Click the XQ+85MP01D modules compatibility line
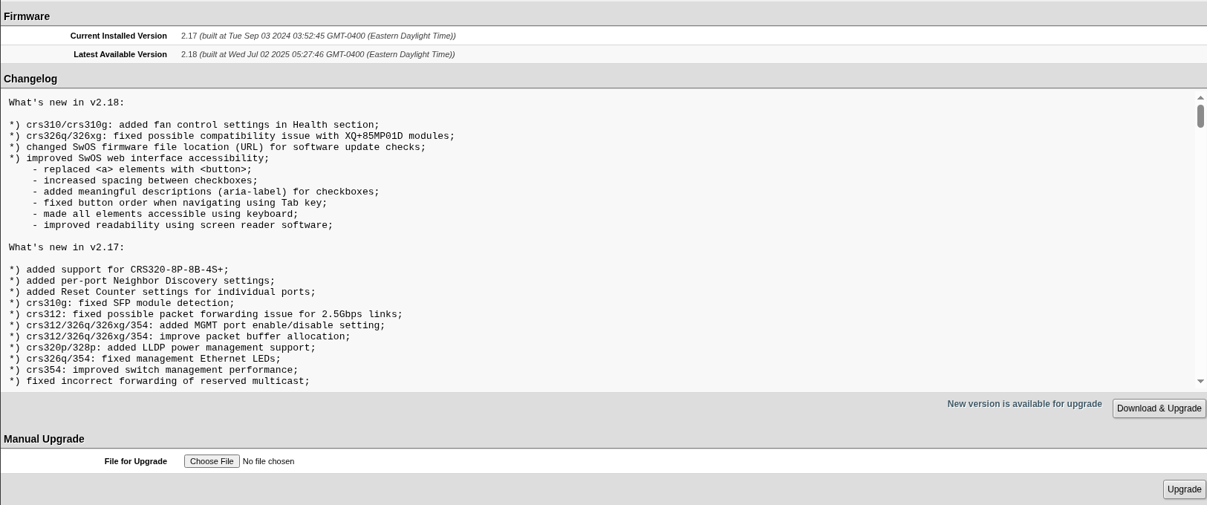 click(232, 136)
